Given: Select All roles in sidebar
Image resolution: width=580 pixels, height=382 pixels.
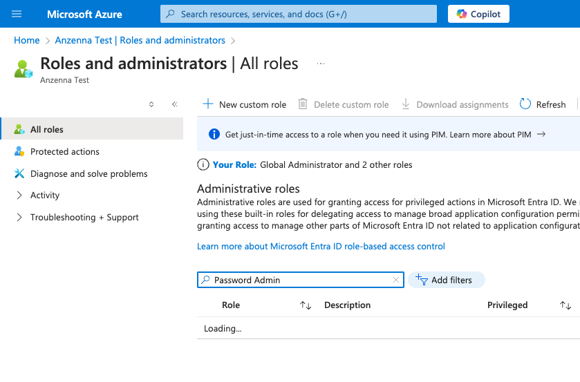Looking at the screenshot, I should coord(47,129).
